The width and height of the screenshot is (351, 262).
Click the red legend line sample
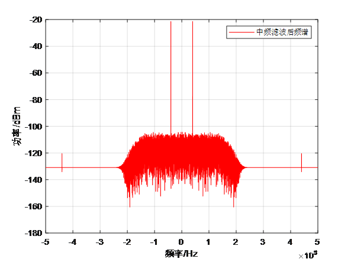[241, 32]
